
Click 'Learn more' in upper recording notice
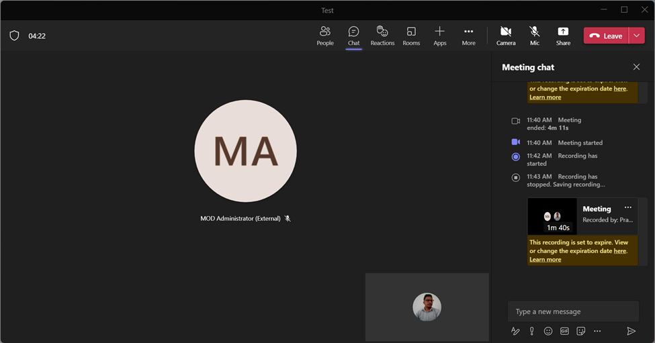click(545, 97)
